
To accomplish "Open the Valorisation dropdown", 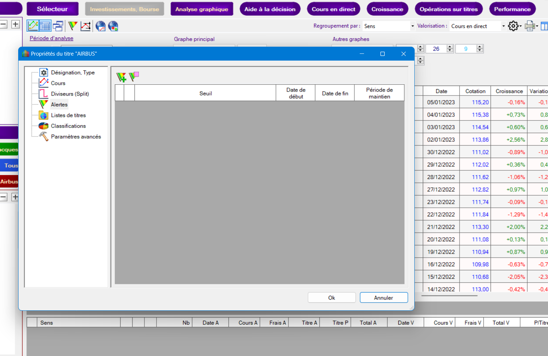I will pyautogui.click(x=503, y=26).
